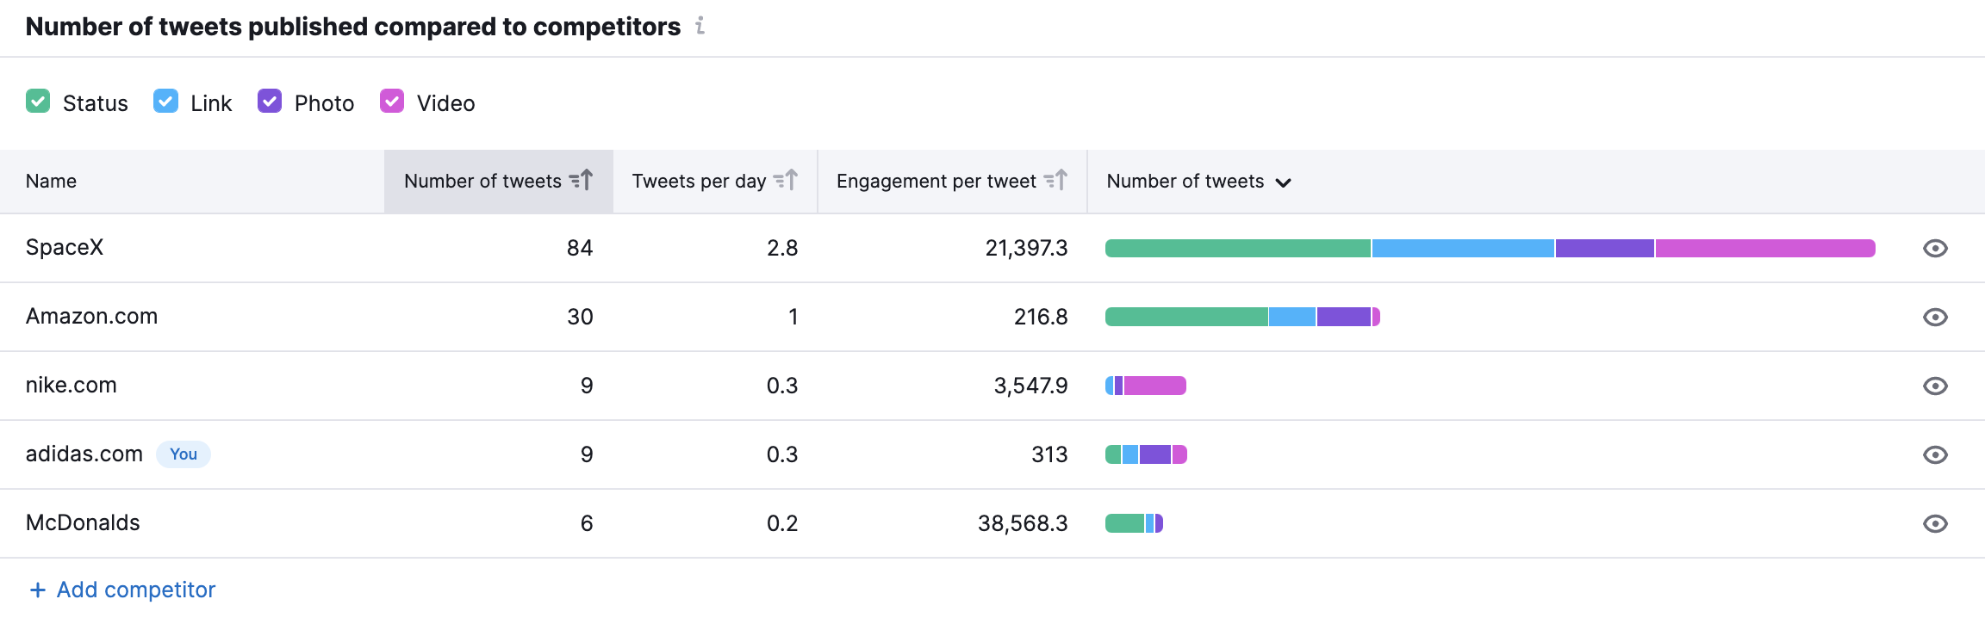Click SpaceX tweet count 84
The width and height of the screenshot is (1985, 630).
(580, 249)
